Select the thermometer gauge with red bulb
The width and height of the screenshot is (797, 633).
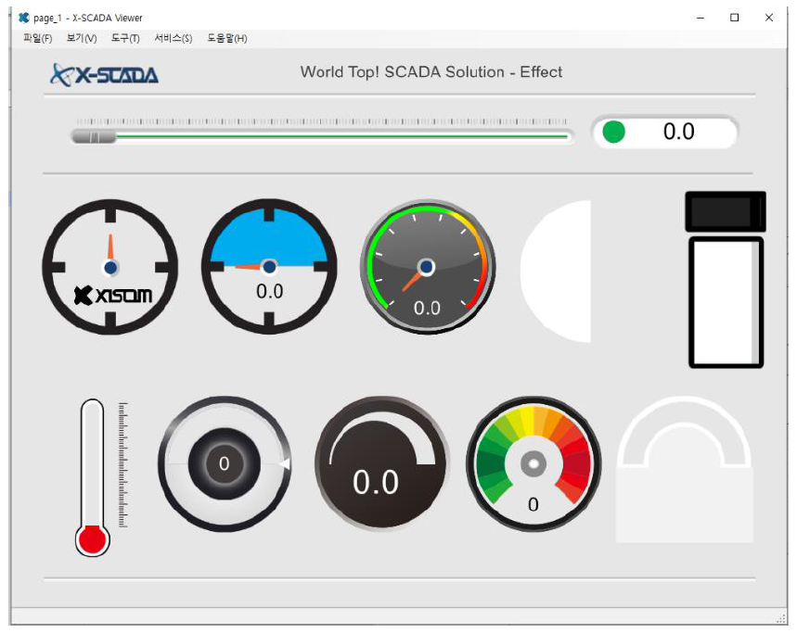pos(92,477)
